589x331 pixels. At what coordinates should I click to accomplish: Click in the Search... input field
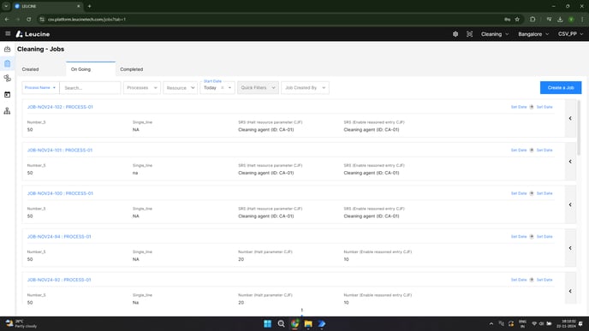click(x=90, y=88)
